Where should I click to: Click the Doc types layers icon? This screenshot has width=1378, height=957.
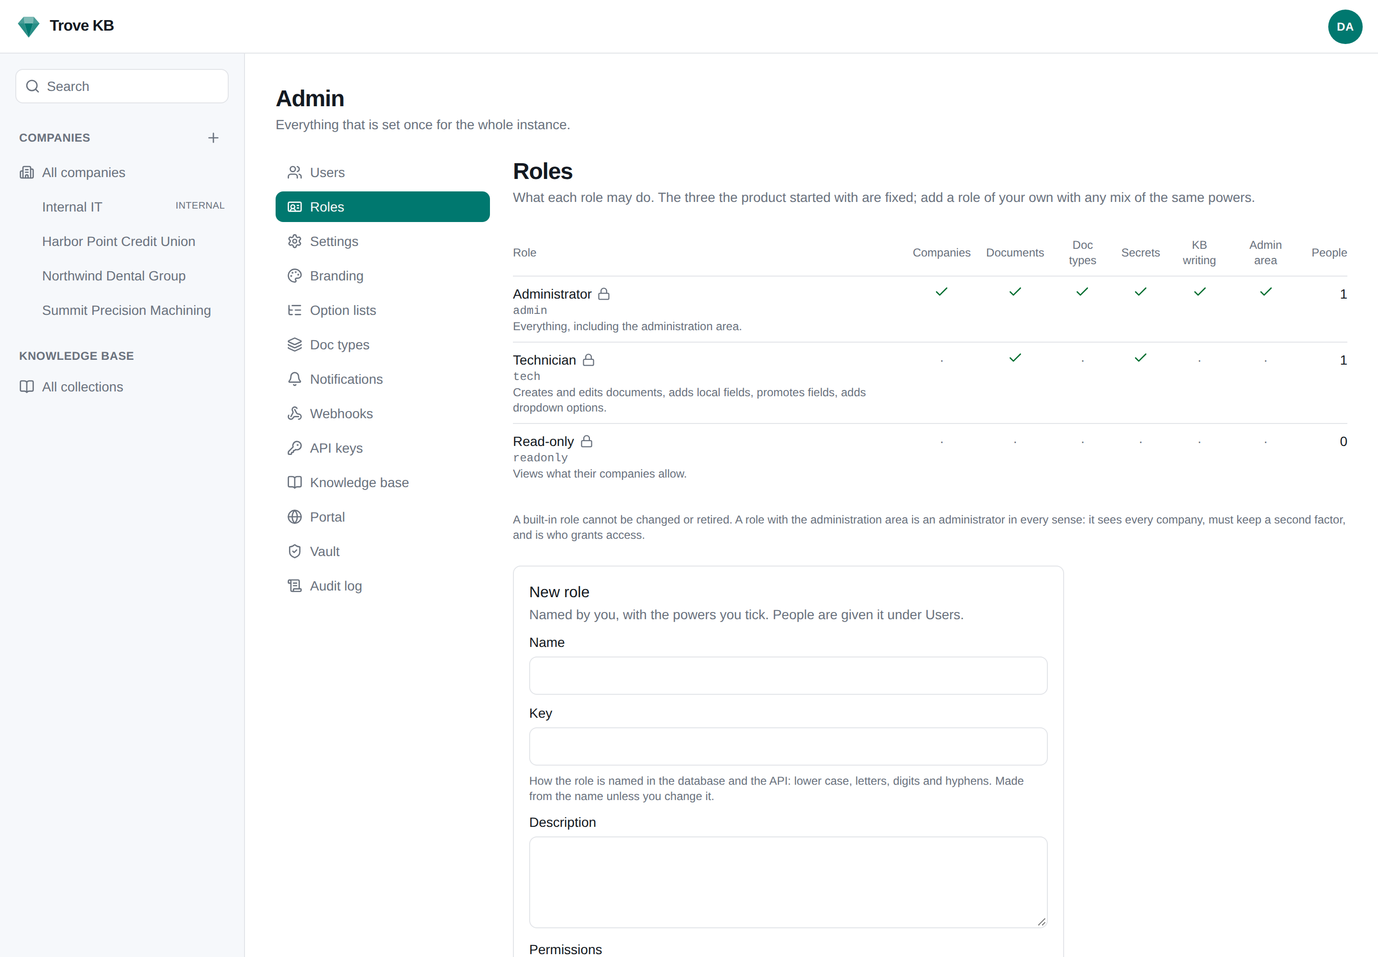(294, 345)
